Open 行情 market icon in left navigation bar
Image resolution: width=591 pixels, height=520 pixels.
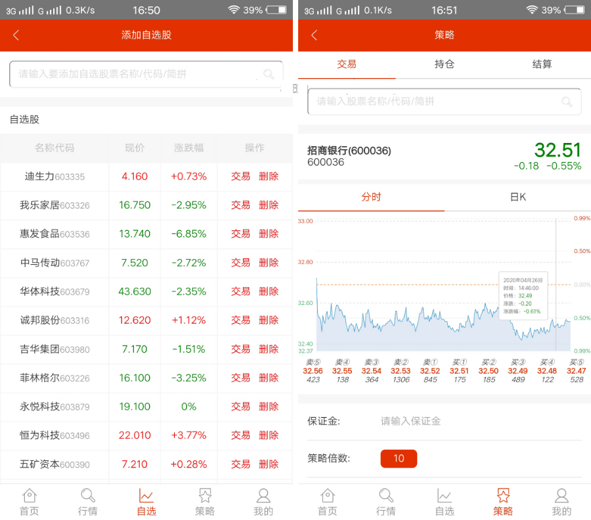pyautogui.click(x=88, y=502)
